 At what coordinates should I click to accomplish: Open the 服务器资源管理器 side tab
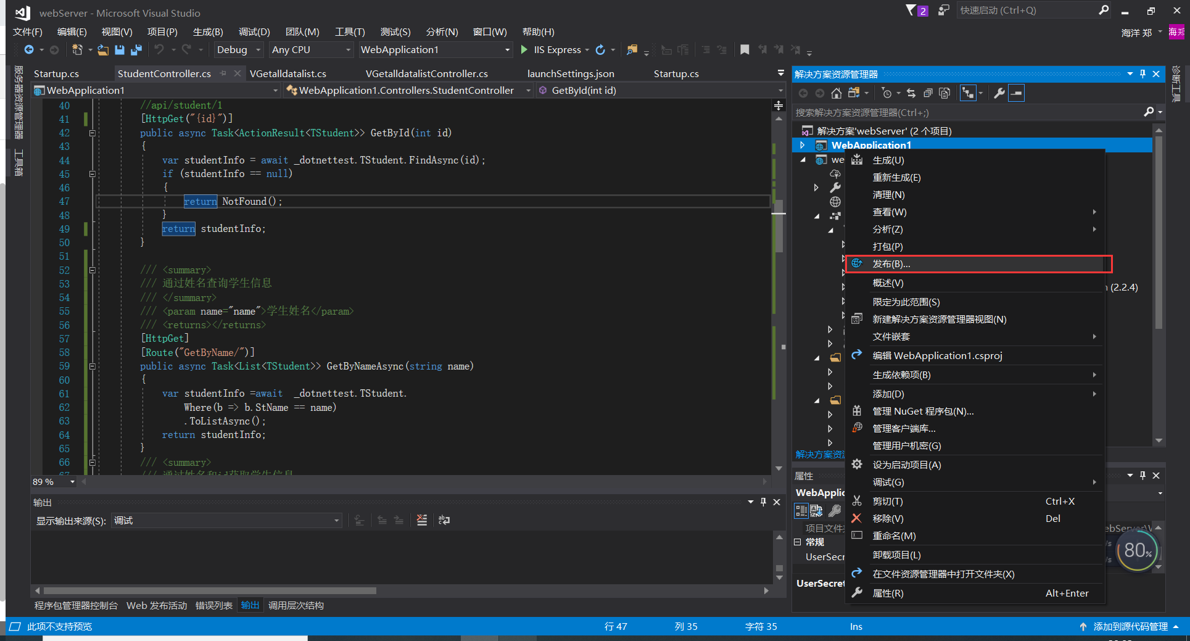tap(19, 102)
